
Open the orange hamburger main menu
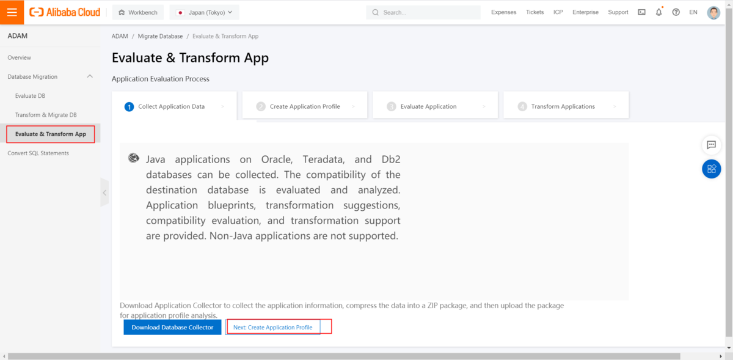tap(12, 12)
